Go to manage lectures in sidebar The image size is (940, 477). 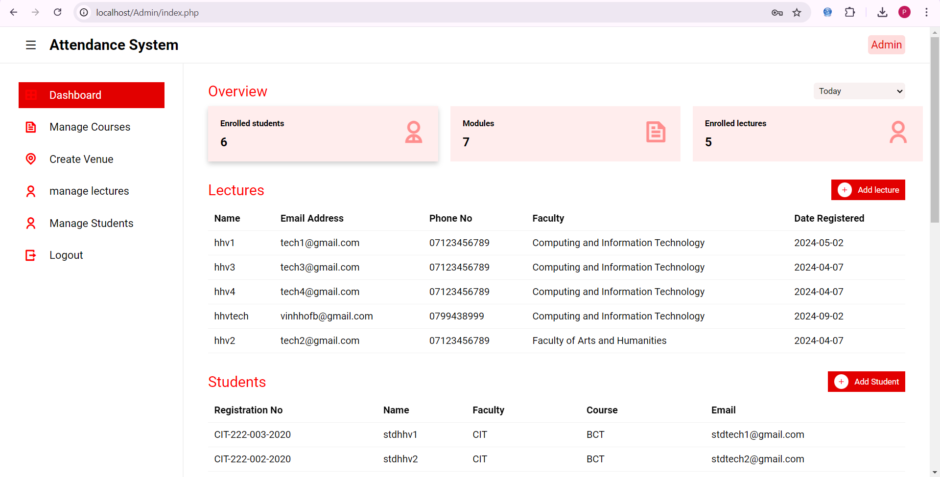[x=89, y=191]
